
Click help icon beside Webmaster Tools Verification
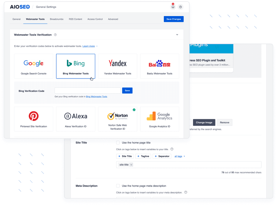pos(55,35)
